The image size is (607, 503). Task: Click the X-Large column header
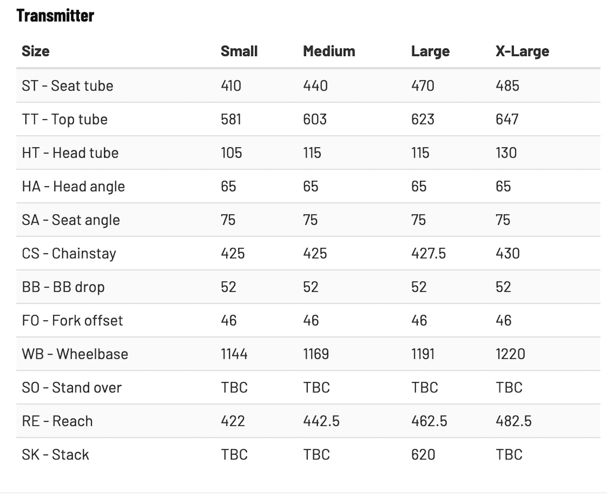tap(522, 51)
